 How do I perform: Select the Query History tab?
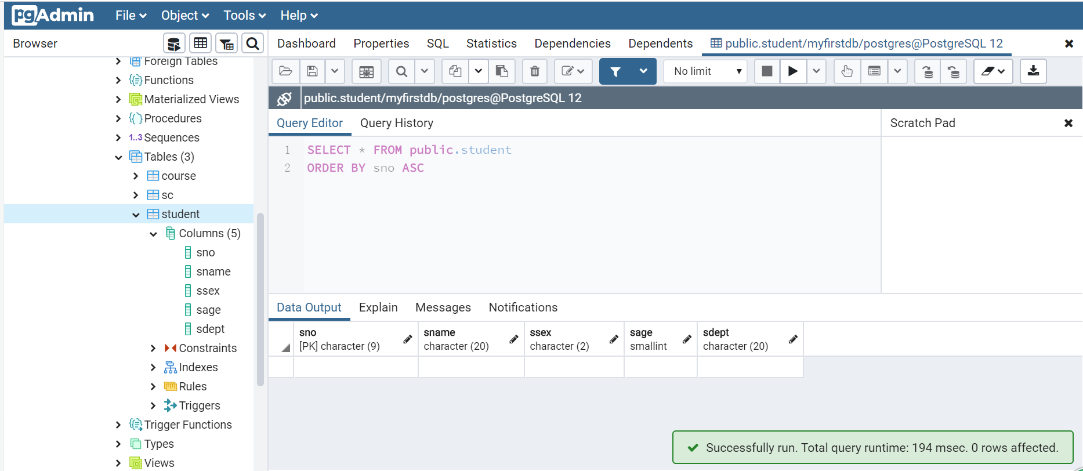point(397,123)
